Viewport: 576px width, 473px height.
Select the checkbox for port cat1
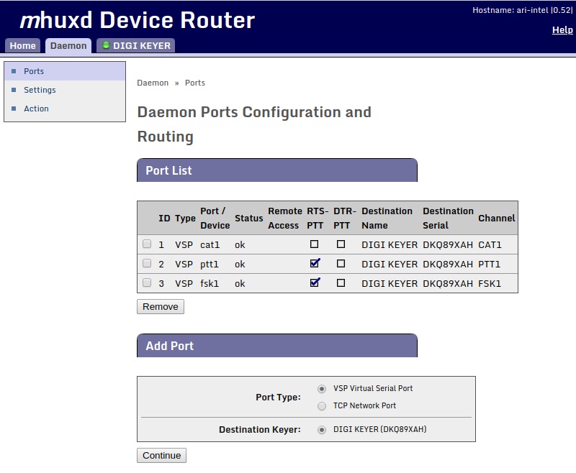pos(147,244)
